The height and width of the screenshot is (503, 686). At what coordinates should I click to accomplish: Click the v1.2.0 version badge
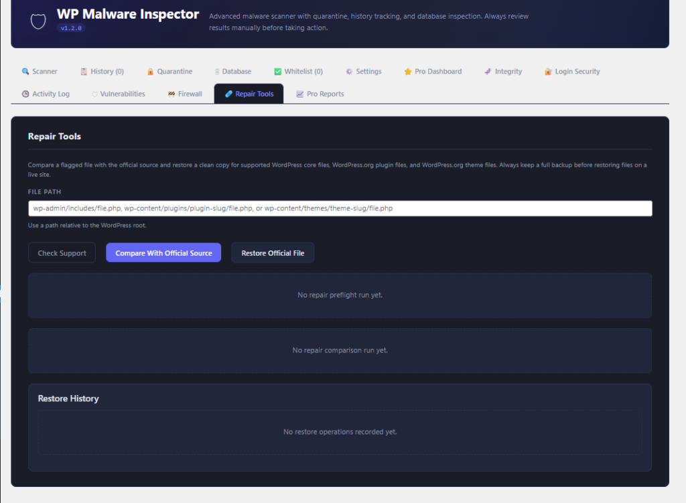[x=71, y=28]
